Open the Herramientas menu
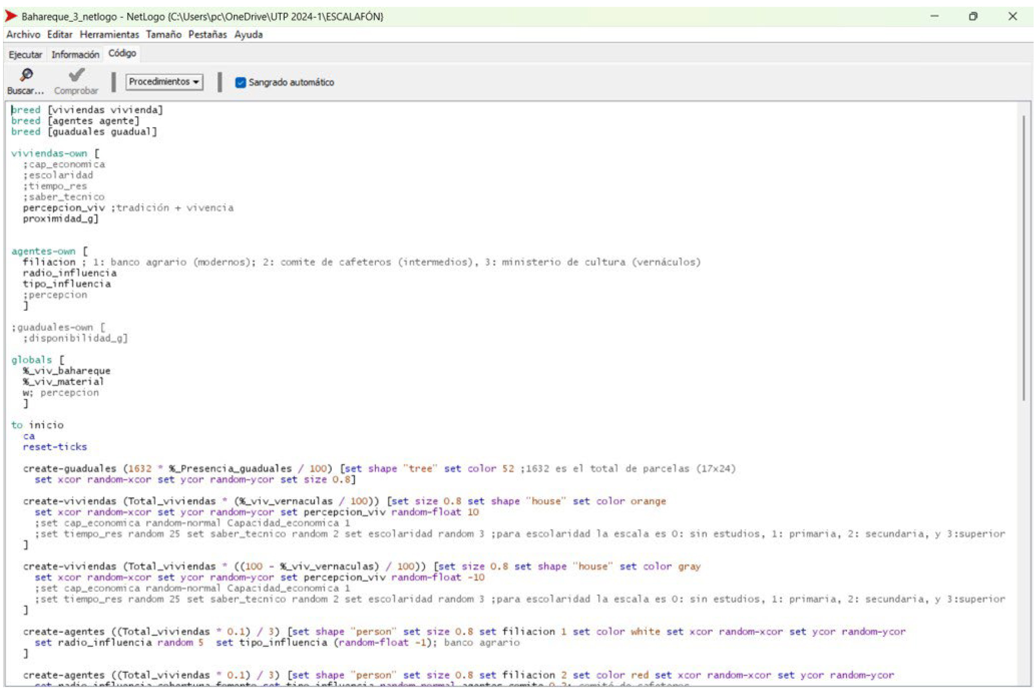The image size is (1034, 693). pos(109,34)
